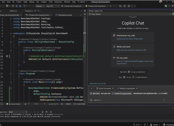Close the Program.cs tab
Image resolution: width=174 pixels, height=126 pixels.
click(38, 11)
